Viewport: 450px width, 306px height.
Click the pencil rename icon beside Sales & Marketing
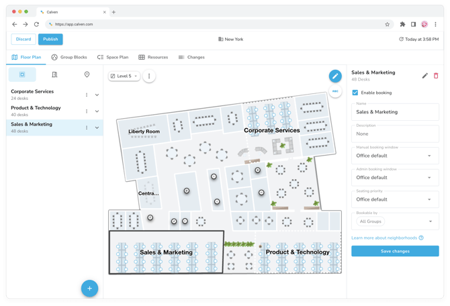click(x=424, y=76)
